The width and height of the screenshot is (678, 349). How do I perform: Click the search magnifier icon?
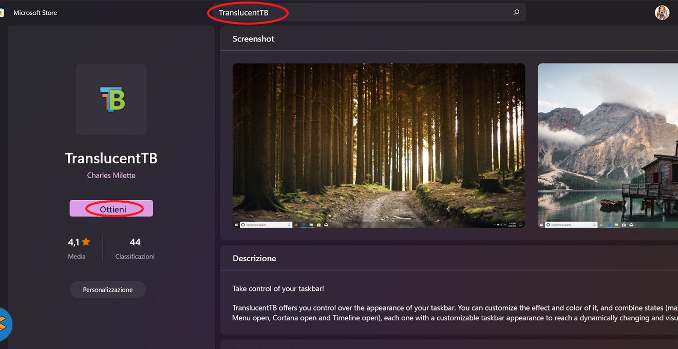click(x=516, y=12)
